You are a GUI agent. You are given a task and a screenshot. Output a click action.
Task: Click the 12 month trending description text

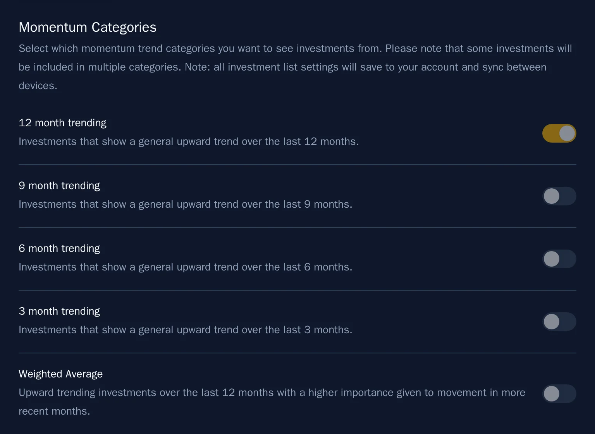click(x=189, y=141)
